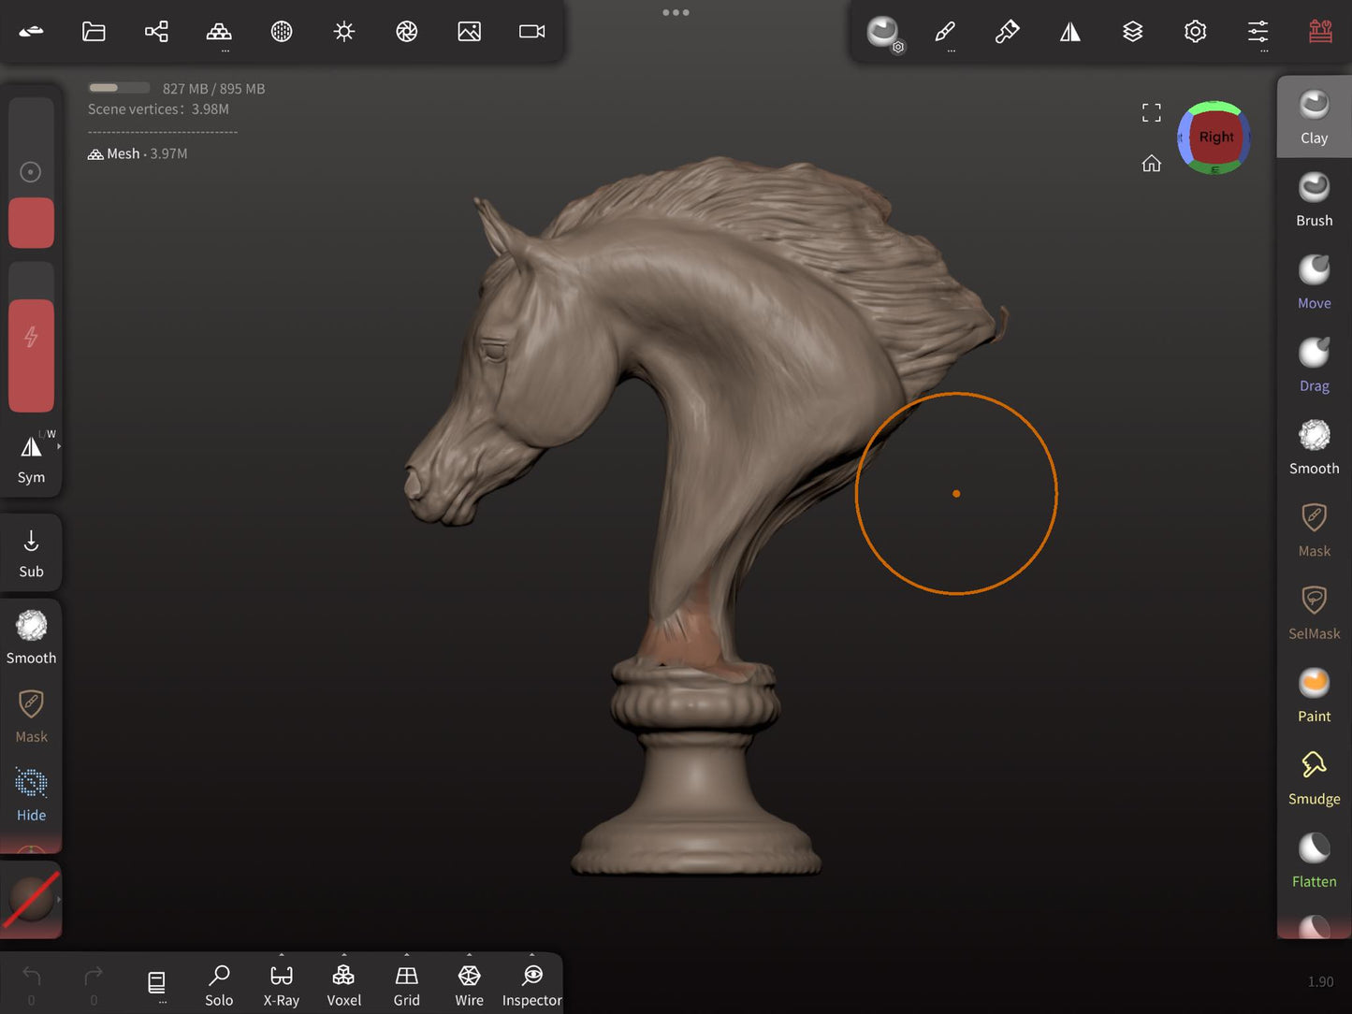The height and width of the screenshot is (1014, 1352).
Task: Expand the material sphere options
Action: click(x=59, y=900)
